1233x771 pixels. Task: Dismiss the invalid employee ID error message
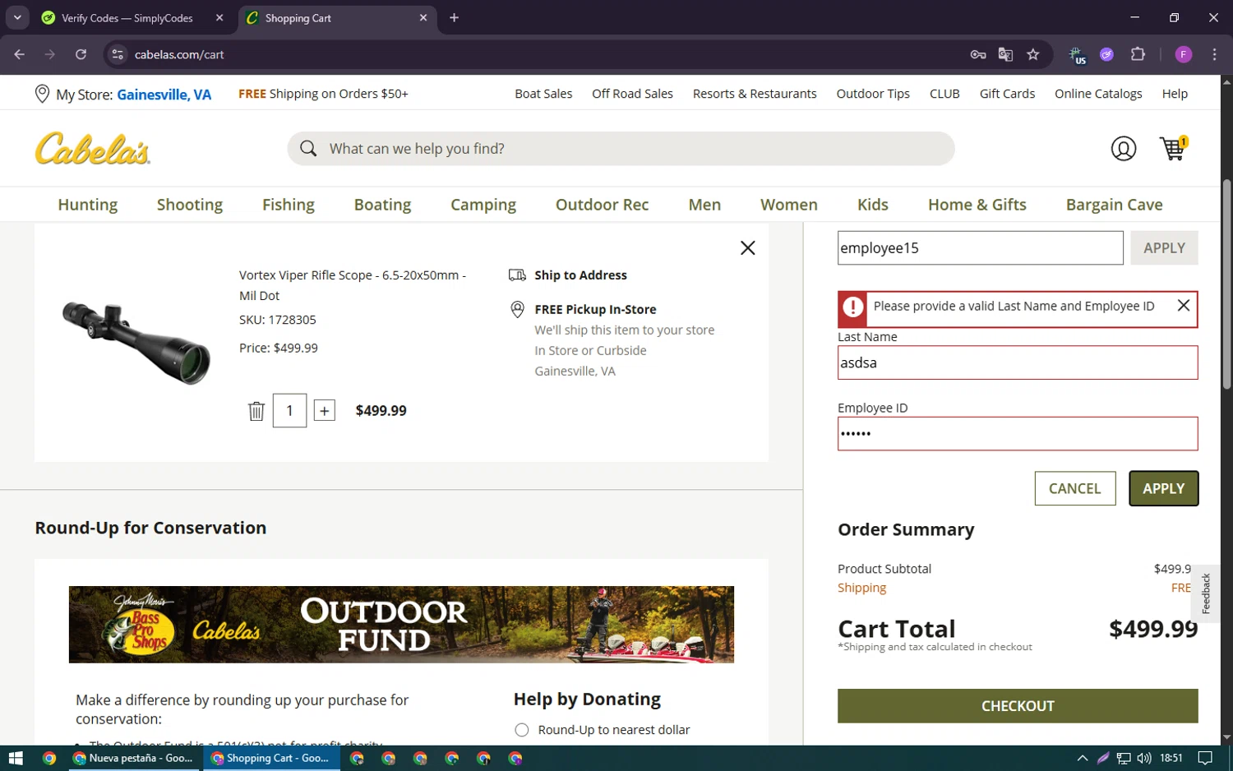tap(1183, 306)
